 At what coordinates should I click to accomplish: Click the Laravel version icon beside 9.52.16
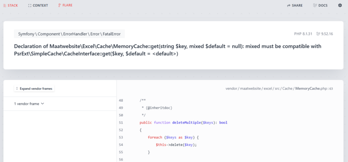pyautogui.click(x=318, y=34)
